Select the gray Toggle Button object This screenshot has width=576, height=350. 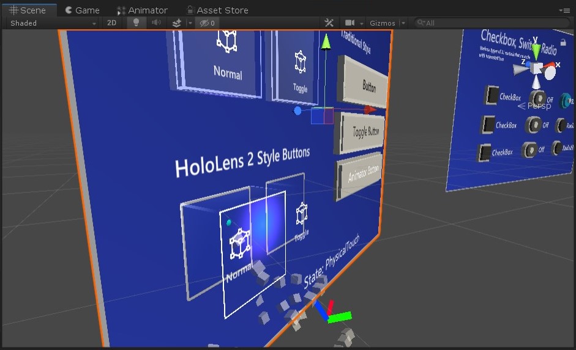tap(361, 133)
